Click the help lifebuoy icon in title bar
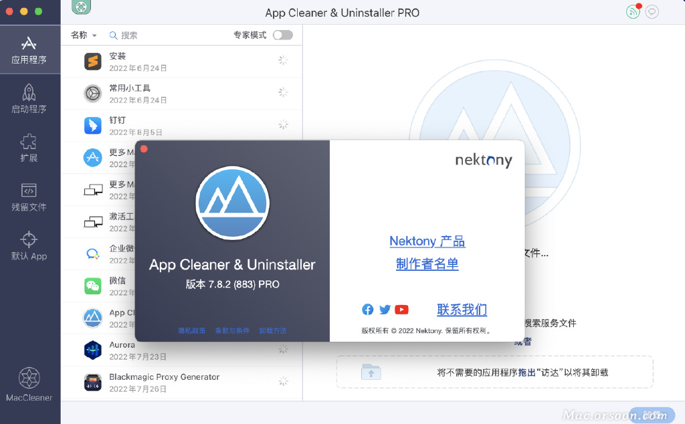The width and height of the screenshot is (685, 424). pos(81,7)
